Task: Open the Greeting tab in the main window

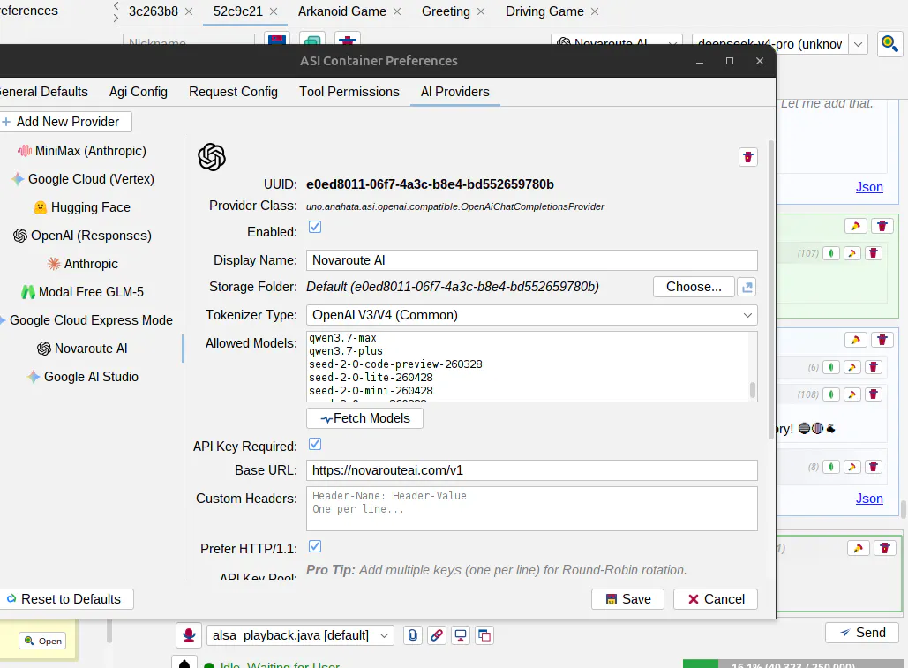Action: tap(446, 11)
